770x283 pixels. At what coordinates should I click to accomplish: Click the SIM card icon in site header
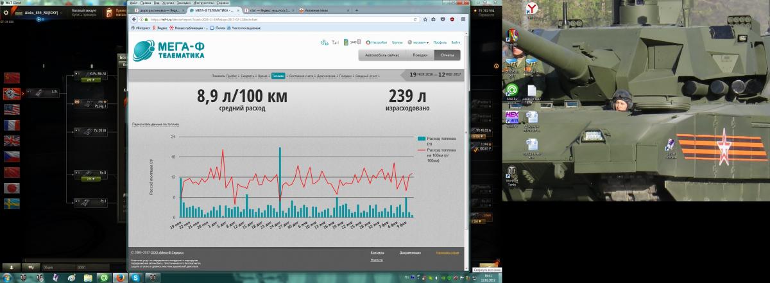pyautogui.click(x=346, y=42)
